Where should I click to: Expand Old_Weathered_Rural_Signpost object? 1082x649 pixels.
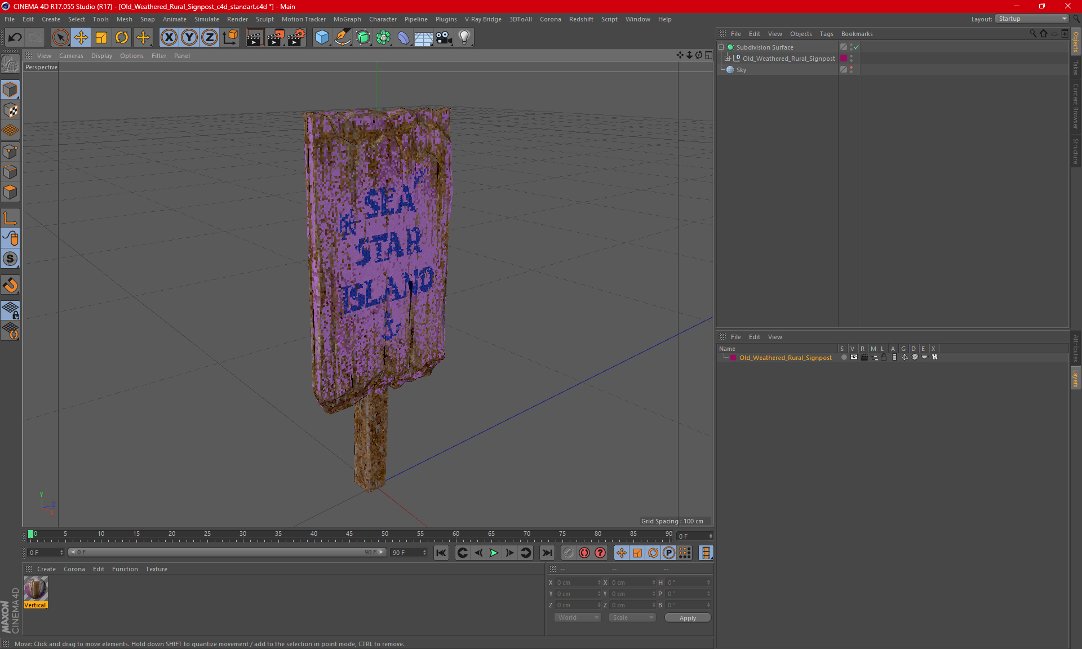727,59
